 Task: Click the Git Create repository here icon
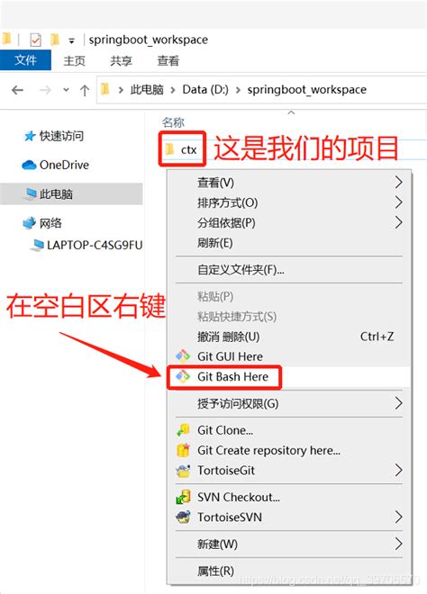pyautogui.click(x=183, y=450)
